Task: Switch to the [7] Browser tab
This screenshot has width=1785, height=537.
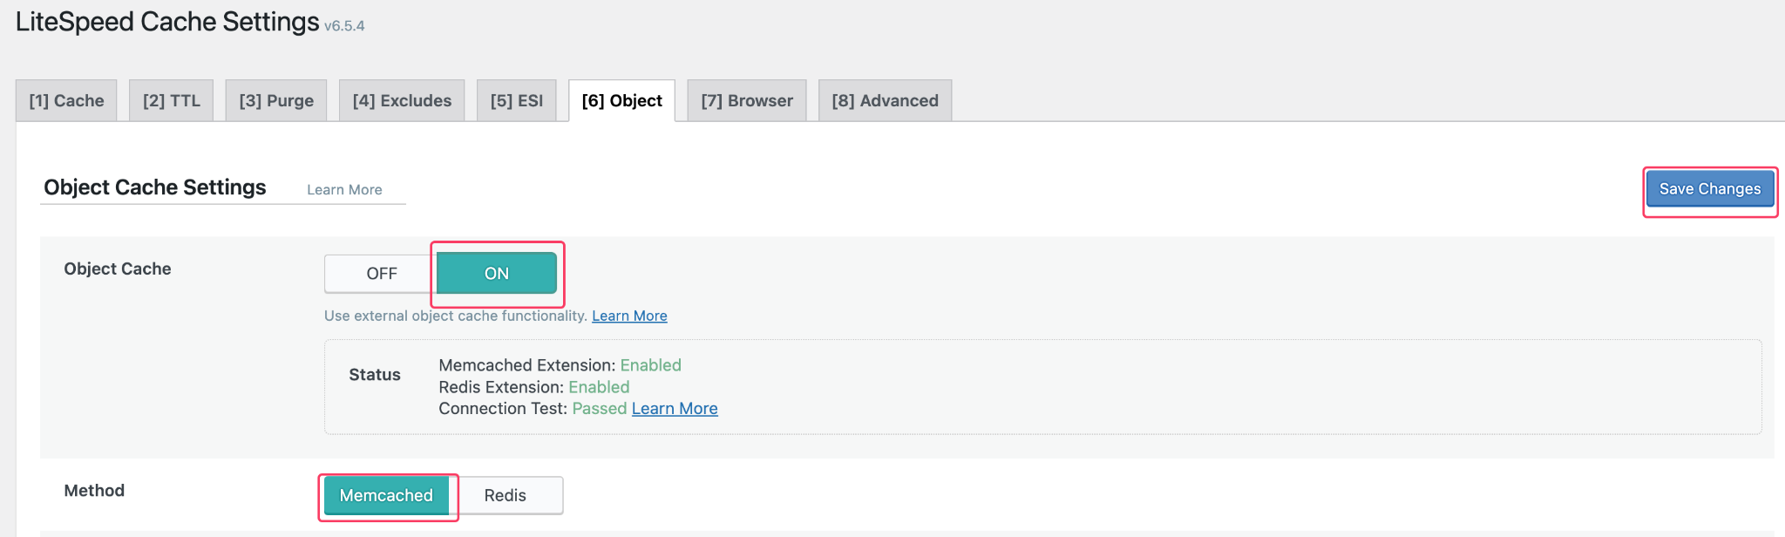Action: 747,101
